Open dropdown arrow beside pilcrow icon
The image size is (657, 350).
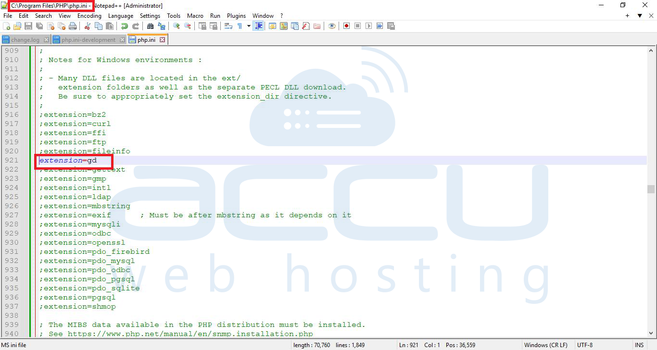[x=248, y=26]
